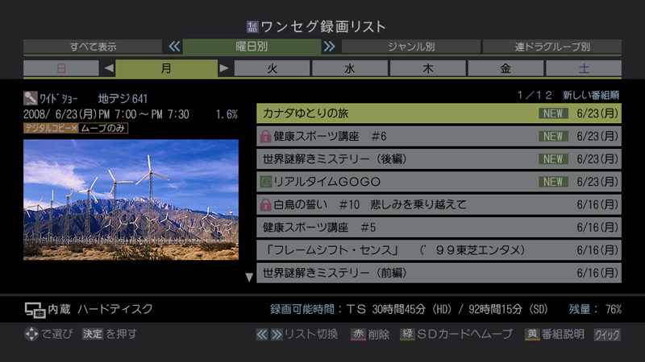645x362 pixels.
Task: Click the recording date time 2008/ 6/23(月)PM 7:00
Action: (106, 114)
